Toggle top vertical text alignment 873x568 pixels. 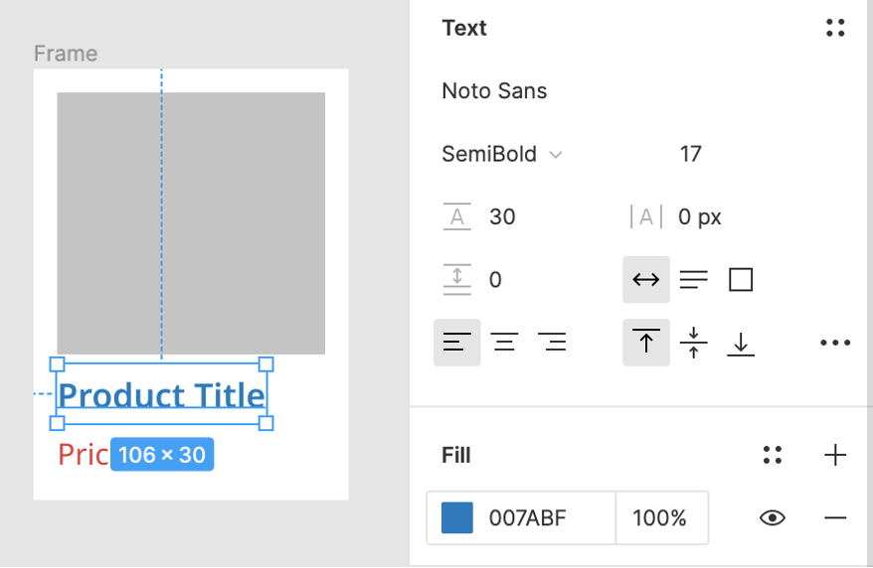(646, 344)
